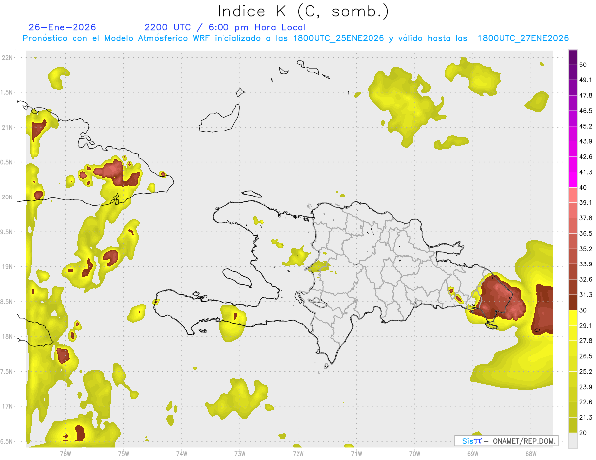Click the '27.8' colorbar value

tap(586, 341)
